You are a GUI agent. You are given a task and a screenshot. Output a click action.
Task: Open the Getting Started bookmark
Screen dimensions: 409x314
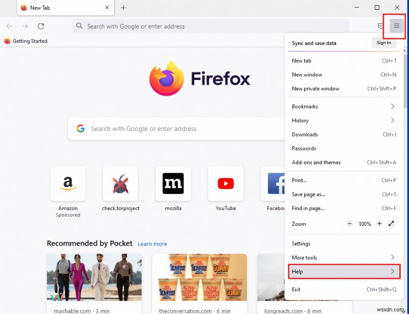point(26,41)
